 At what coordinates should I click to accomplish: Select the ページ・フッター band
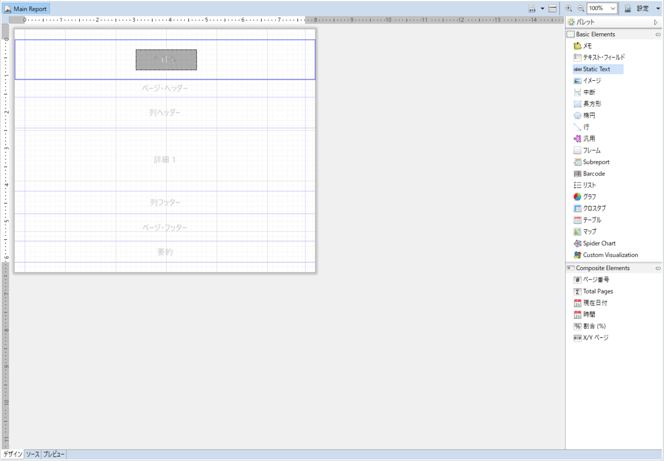tap(165, 227)
